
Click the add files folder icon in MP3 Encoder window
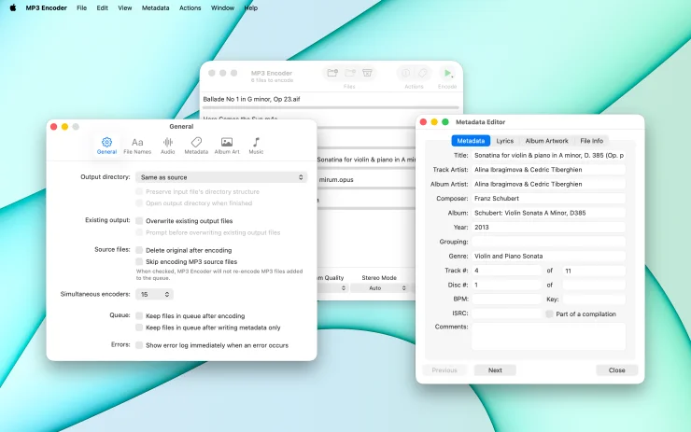(332, 73)
